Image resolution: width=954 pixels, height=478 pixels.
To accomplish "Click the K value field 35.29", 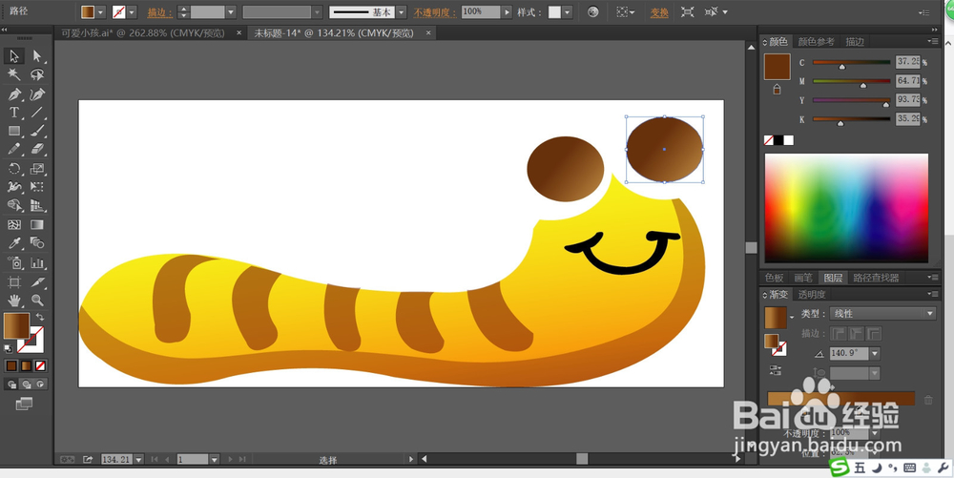I will tap(908, 119).
